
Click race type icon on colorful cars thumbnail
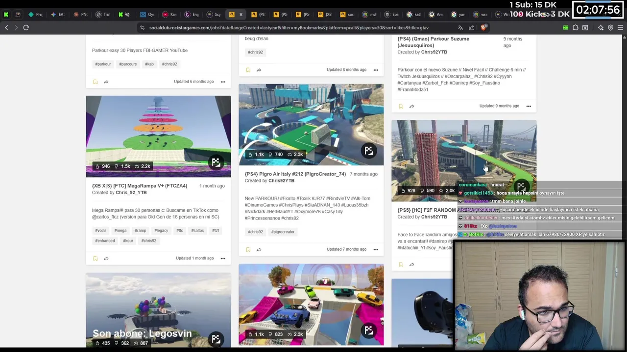pos(369,330)
